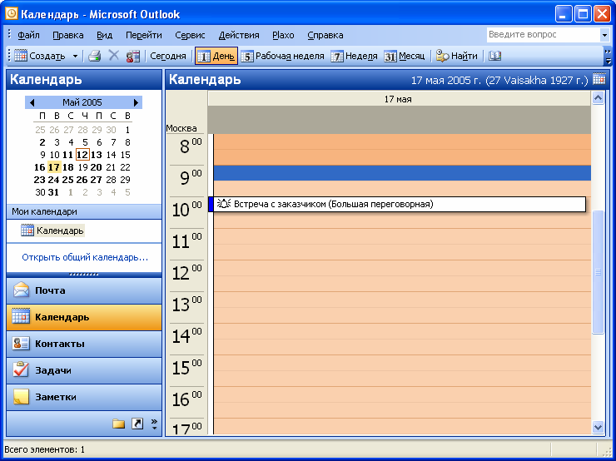Switch to Рабочая неделя view
Screen dimensions: 616x461
282,56
